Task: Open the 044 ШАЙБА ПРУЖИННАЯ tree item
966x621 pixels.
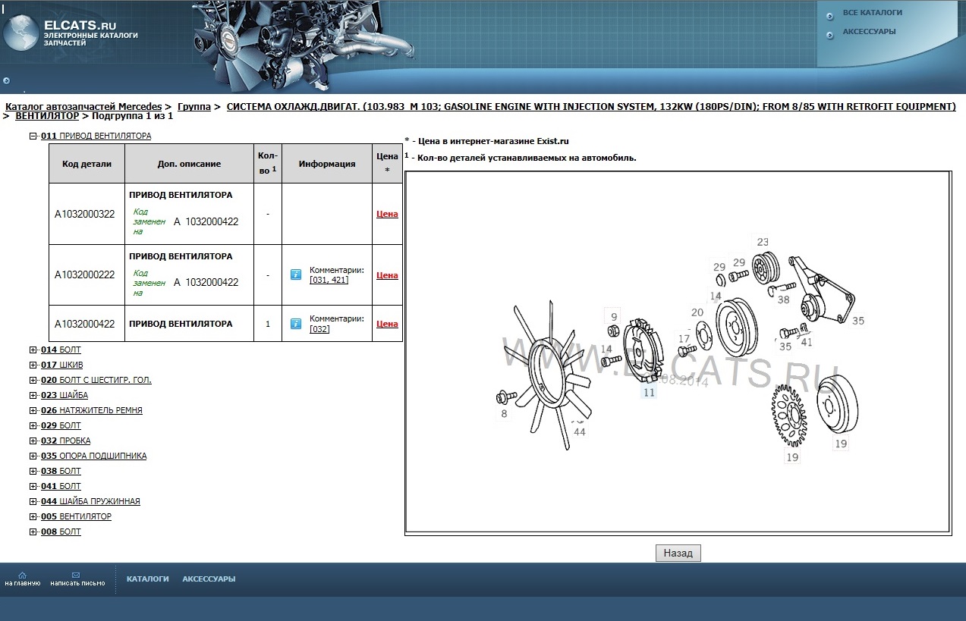Action: 90,501
